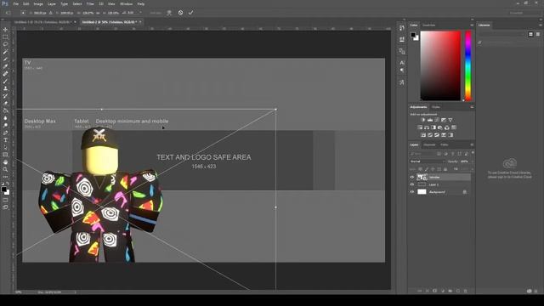This screenshot has width=544, height=306.
Task: Open the Window menu
Action: (x=126, y=3)
